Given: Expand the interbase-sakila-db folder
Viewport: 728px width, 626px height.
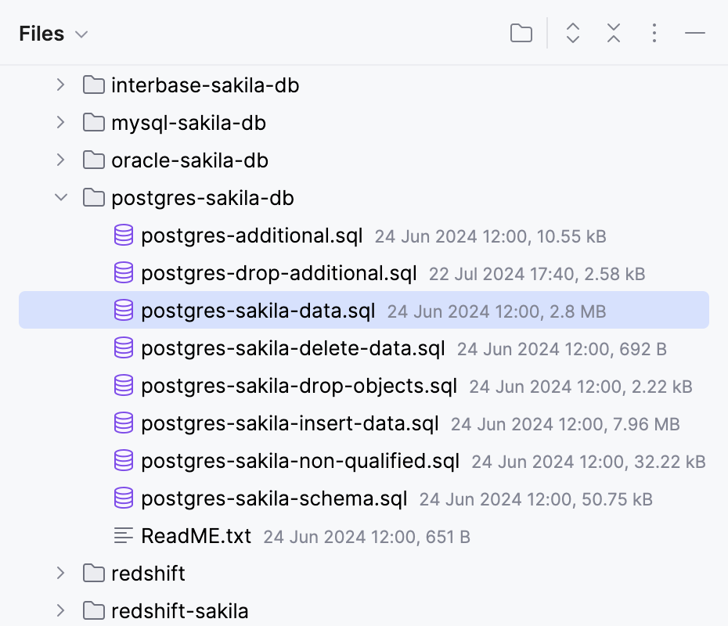Looking at the screenshot, I should (x=61, y=85).
